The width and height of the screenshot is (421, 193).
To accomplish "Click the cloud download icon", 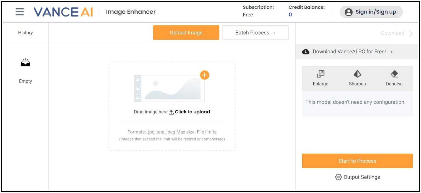I will (306, 52).
